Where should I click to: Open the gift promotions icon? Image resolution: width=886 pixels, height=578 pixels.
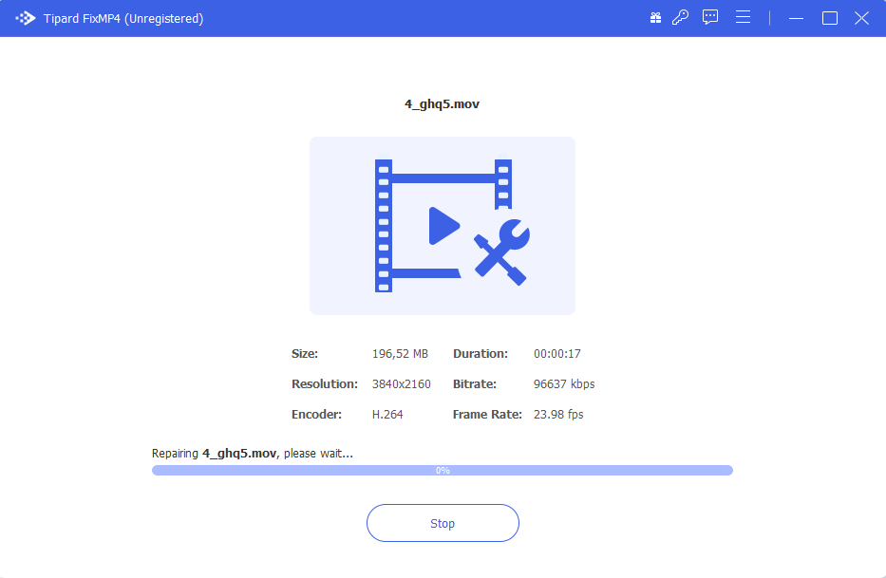[655, 17]
